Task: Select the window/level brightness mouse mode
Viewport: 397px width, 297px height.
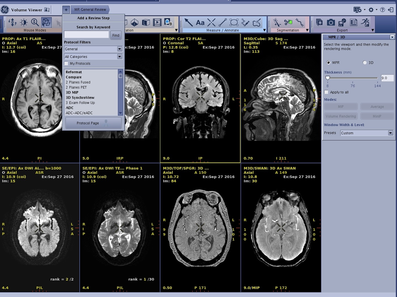Action: point(24,22)
